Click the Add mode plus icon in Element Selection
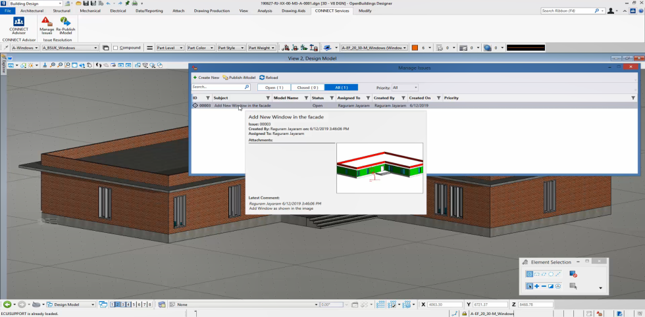Screen dimensions: 645x317 pos(537,286)
